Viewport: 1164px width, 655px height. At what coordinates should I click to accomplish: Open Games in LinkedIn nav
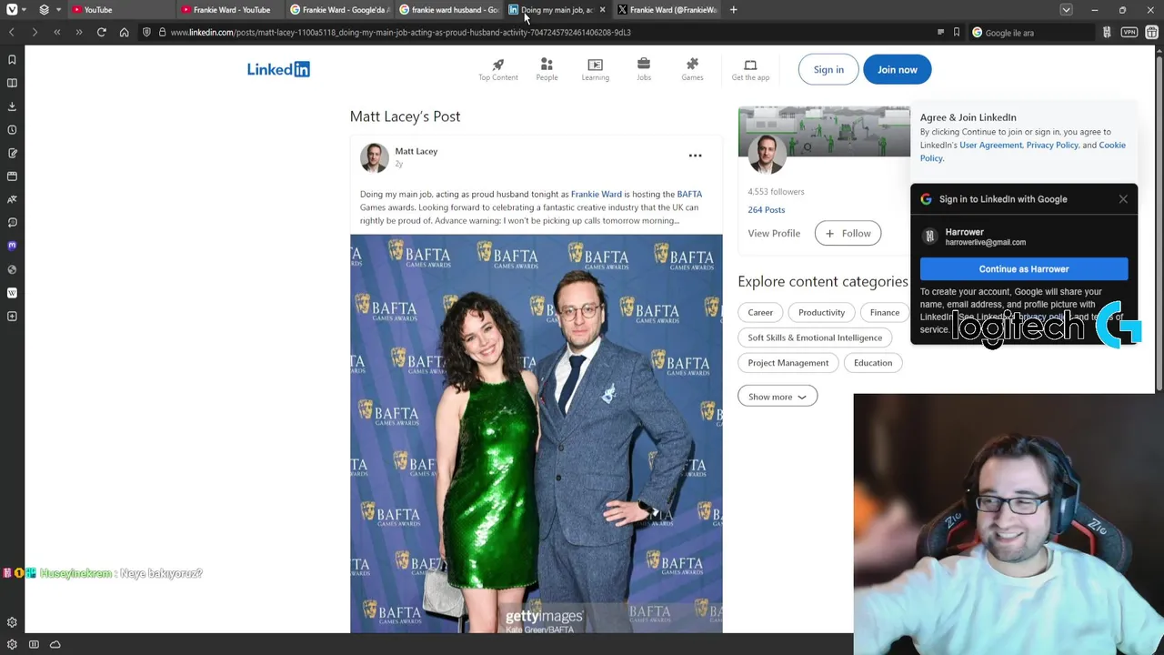tap(692, 70)
